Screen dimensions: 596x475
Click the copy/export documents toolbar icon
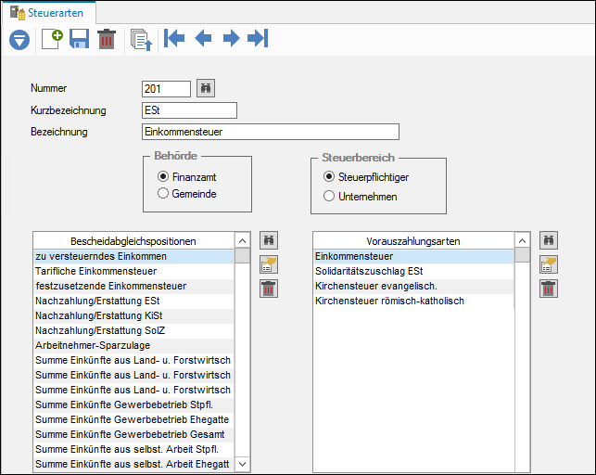click(142, 40)
